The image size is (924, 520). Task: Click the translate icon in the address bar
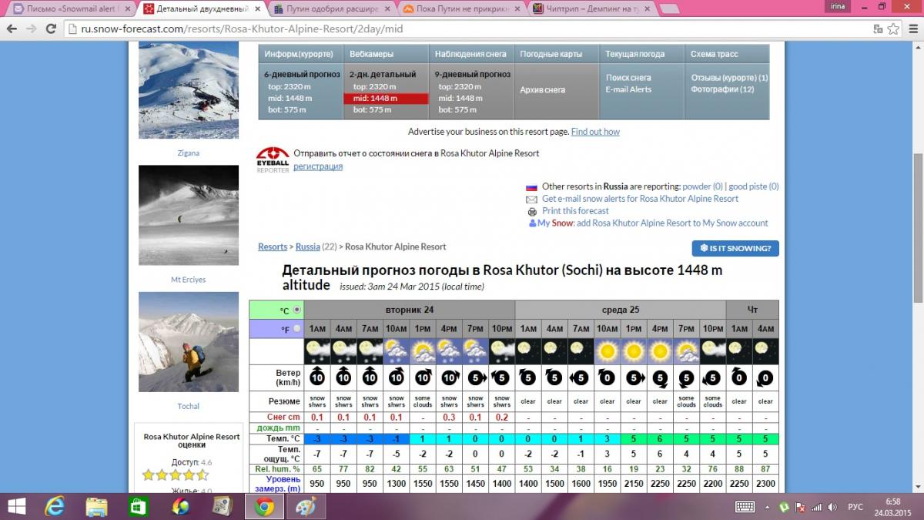coord(878,29)
